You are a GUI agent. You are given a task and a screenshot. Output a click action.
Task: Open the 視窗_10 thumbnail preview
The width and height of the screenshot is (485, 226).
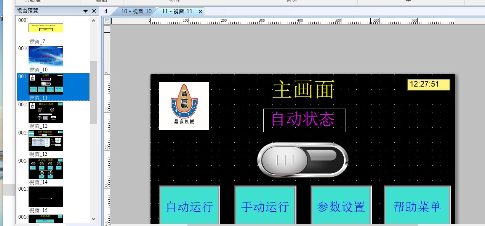[x=46, y=56]
